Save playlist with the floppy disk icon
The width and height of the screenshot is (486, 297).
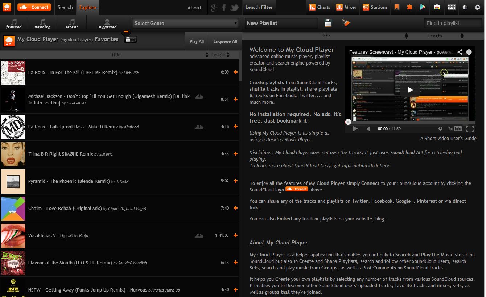[x=328, y=23]
